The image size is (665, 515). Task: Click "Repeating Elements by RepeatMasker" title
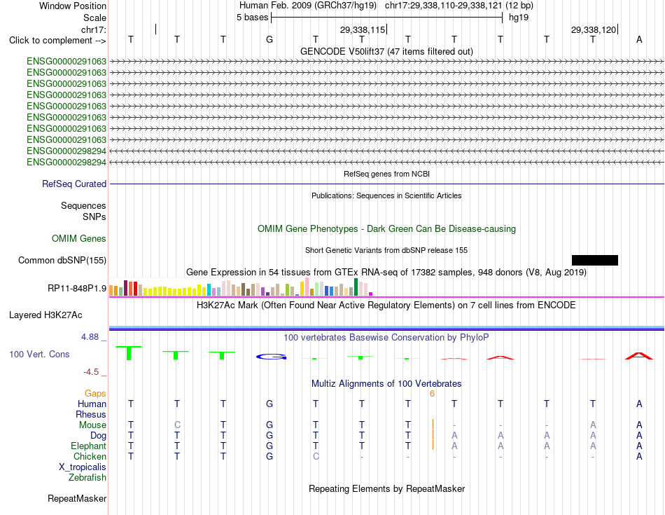[387, 488]
